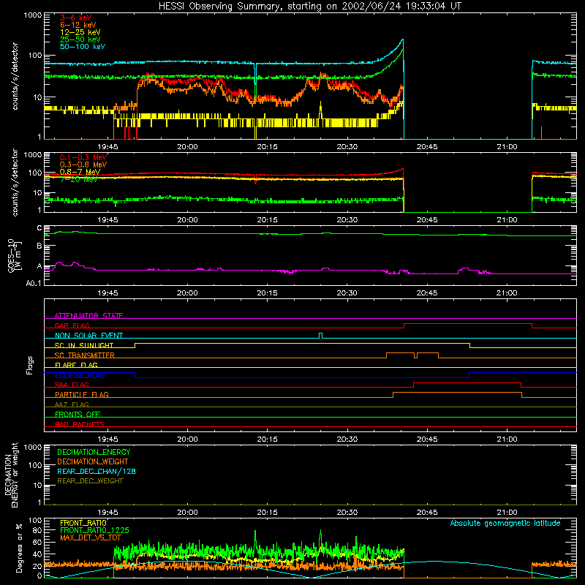Click the red 3-6 keV legend entry
Viewport: 585px width, 585px height.
tap(75, 18)
